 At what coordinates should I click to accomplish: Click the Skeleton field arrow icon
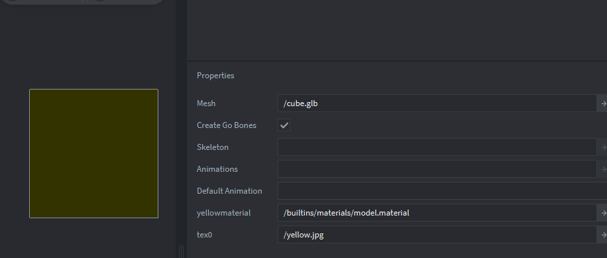coord(603,147)
